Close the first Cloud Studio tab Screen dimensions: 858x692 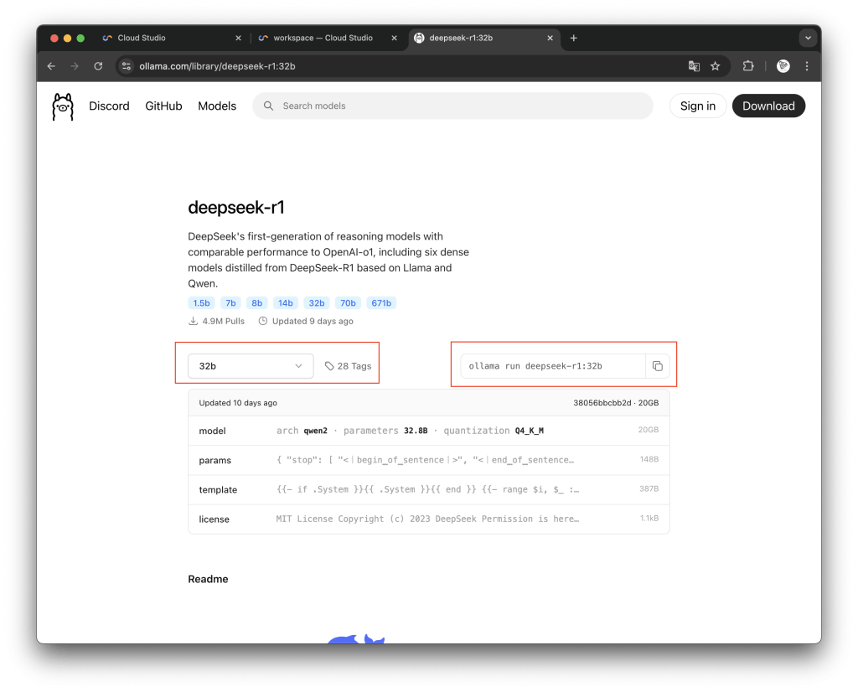pos(238,38)
